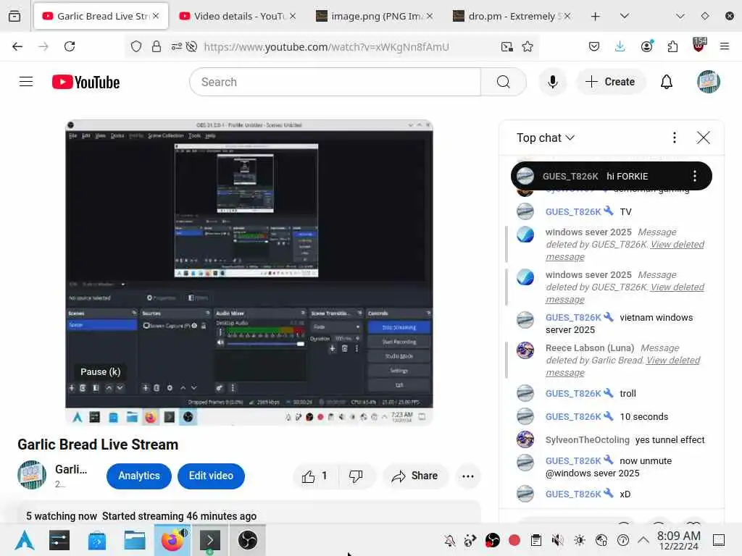Open the YouTube guide hamburger menu
Image resolution: width=742 pixels, height=556 pixels.
coord(26,82)
